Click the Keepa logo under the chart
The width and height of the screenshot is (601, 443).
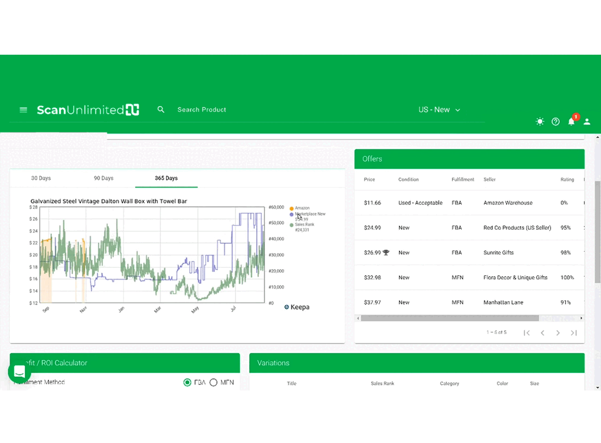coord(297,307)
